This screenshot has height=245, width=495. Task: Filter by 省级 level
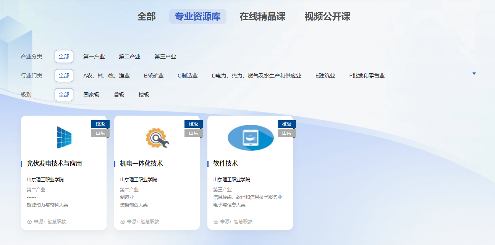(x=119, y=95)
